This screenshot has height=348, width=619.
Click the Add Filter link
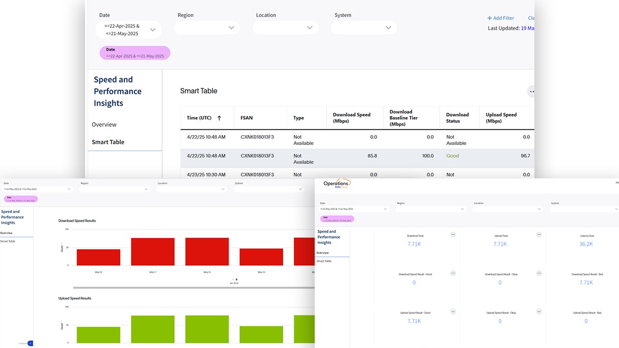coord(500,18)
